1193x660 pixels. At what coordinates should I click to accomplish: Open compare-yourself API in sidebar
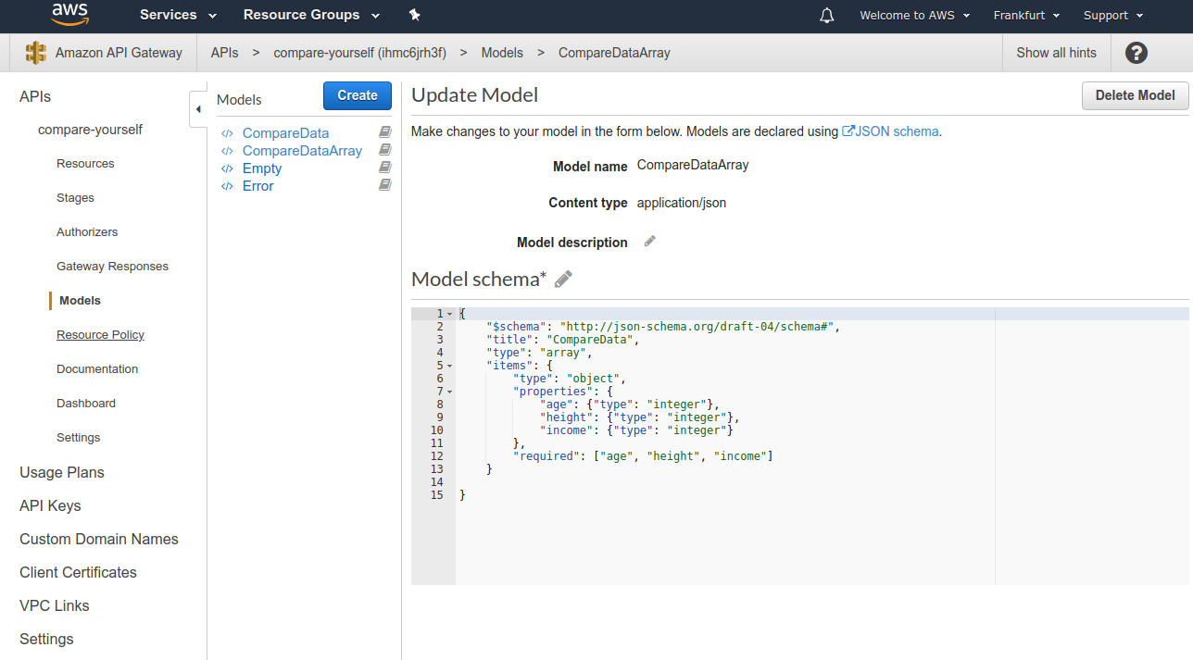(90, 130)
